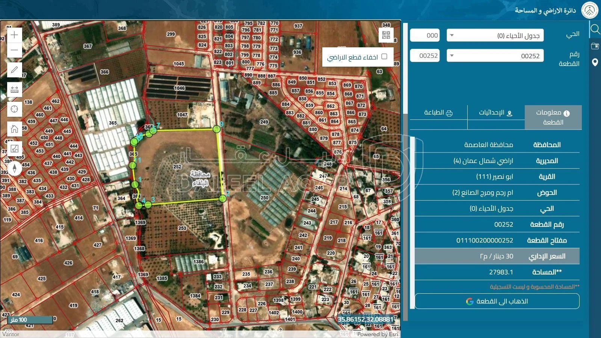Click the parcel info panel scrollbar
Viewport: 601px width, 338px height.
click(412, 222)
